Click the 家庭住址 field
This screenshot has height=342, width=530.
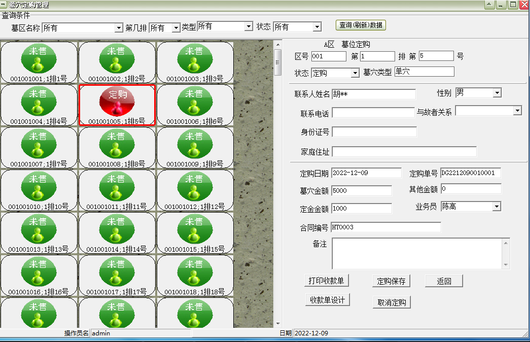404,152
